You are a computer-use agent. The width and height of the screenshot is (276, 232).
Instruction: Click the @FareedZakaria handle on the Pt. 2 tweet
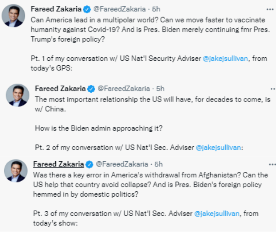[123, 89]
